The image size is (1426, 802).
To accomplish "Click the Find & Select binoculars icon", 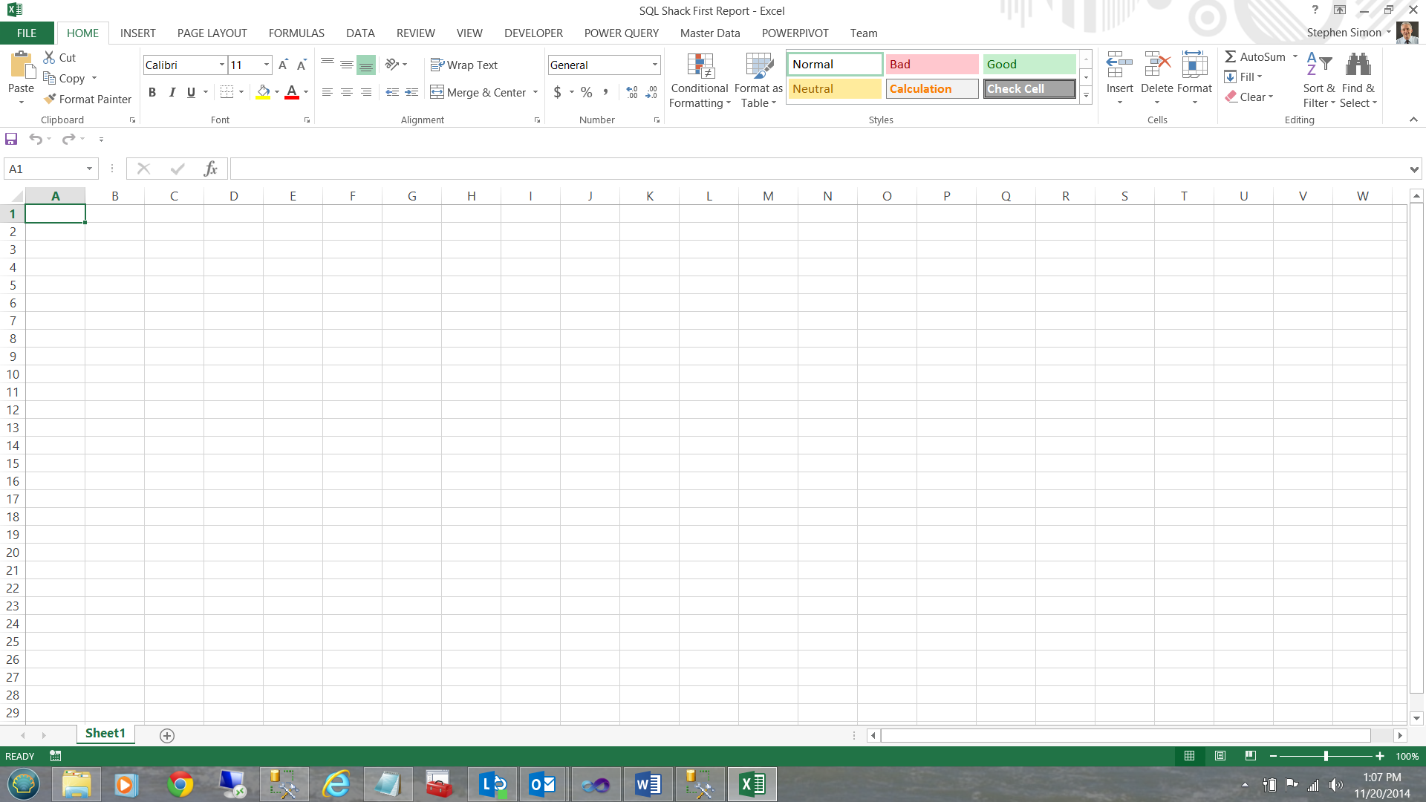I will (1358, 67).
